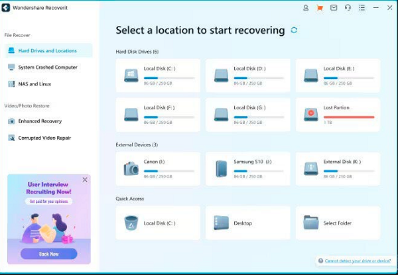
Task: Click the '1 TB' size text
Action: click(x=328, y=122)
